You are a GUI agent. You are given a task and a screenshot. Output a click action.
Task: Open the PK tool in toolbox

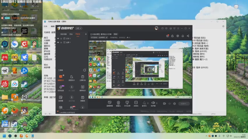tap(72, 107)
